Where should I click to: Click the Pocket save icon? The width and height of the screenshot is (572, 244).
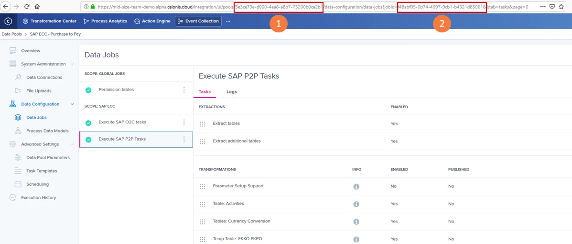pyautogui.click(x=552, y=7)
